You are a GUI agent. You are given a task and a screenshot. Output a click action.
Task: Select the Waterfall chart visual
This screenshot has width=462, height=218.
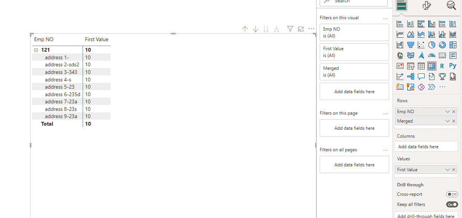(x=400, y=45)
